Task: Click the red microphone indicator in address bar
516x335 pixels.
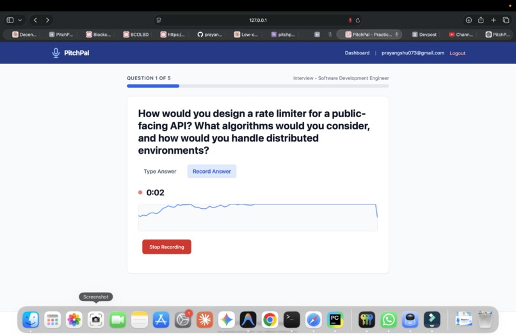Action: [x=350, y=20]
